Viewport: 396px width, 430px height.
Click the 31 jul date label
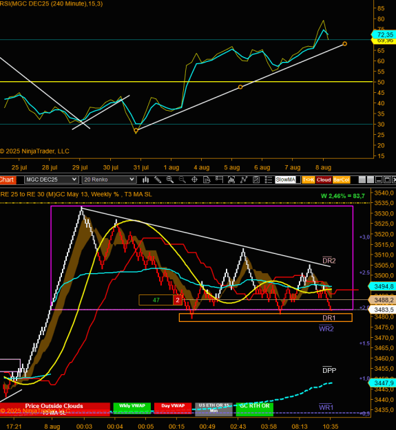[x=140, y=168]
